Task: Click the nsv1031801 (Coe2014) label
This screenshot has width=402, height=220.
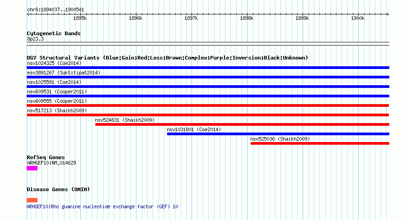Action: pyautogui.click(x=194, y=129)
